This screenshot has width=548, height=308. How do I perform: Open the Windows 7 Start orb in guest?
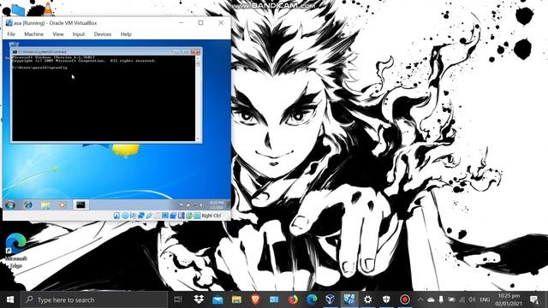pos(10,205)
